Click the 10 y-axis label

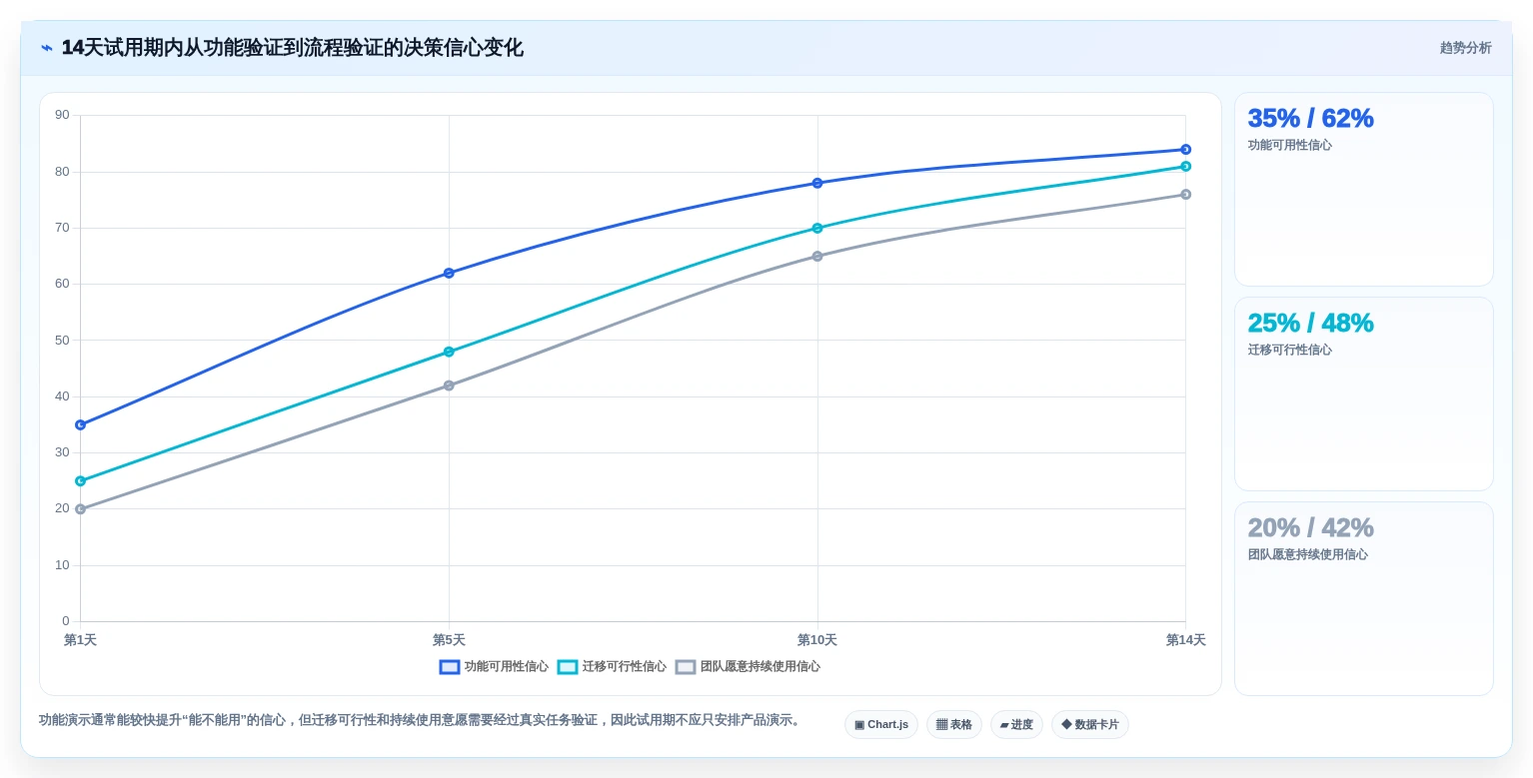tap(62, 565)
